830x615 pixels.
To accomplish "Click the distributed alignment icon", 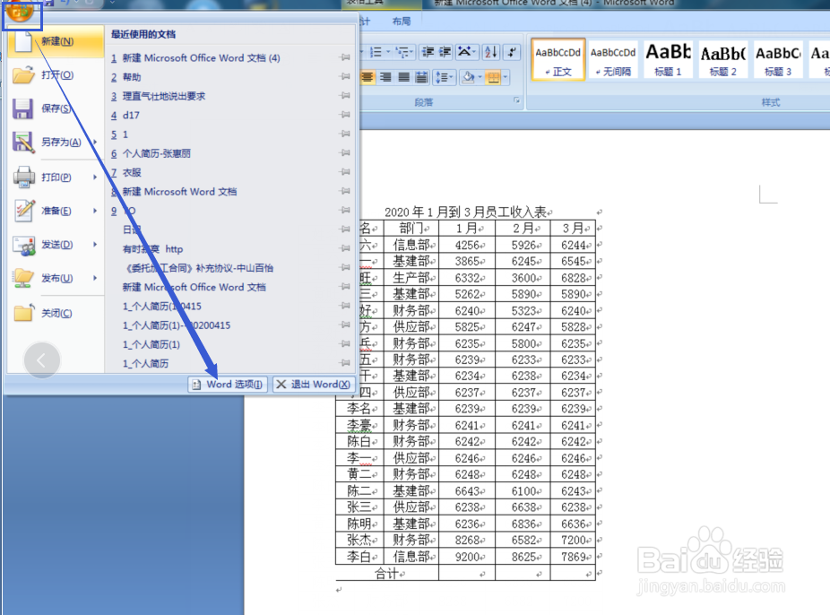I will coord(422,78).
